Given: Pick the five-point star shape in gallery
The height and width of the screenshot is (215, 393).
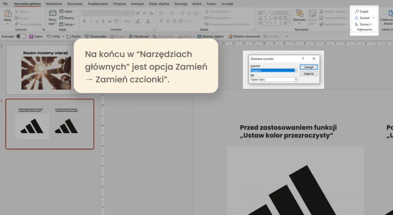Looking at the screenshot, I should tap(285, 23).
